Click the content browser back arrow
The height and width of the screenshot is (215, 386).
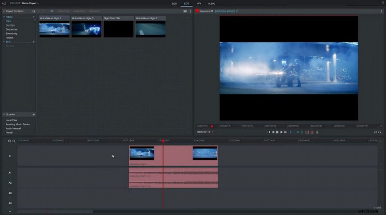click(x=40, y=11)
